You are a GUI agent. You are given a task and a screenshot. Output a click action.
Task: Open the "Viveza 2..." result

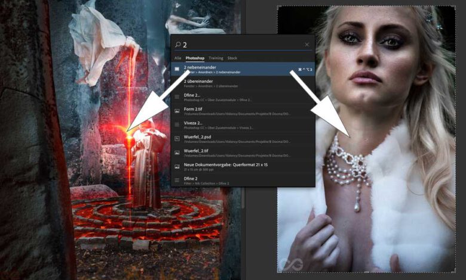(x=243, y=125)
